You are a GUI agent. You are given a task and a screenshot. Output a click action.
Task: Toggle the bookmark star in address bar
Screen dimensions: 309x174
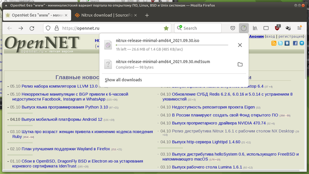166,28
